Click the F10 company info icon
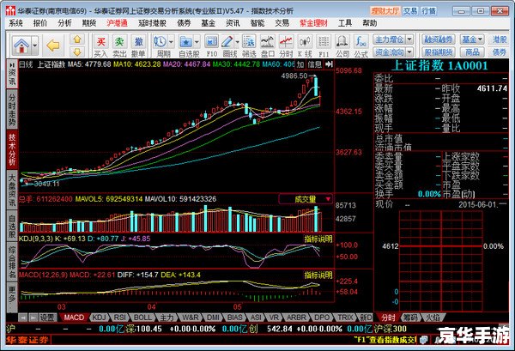515x351 pixels. (x=211, y=42)
